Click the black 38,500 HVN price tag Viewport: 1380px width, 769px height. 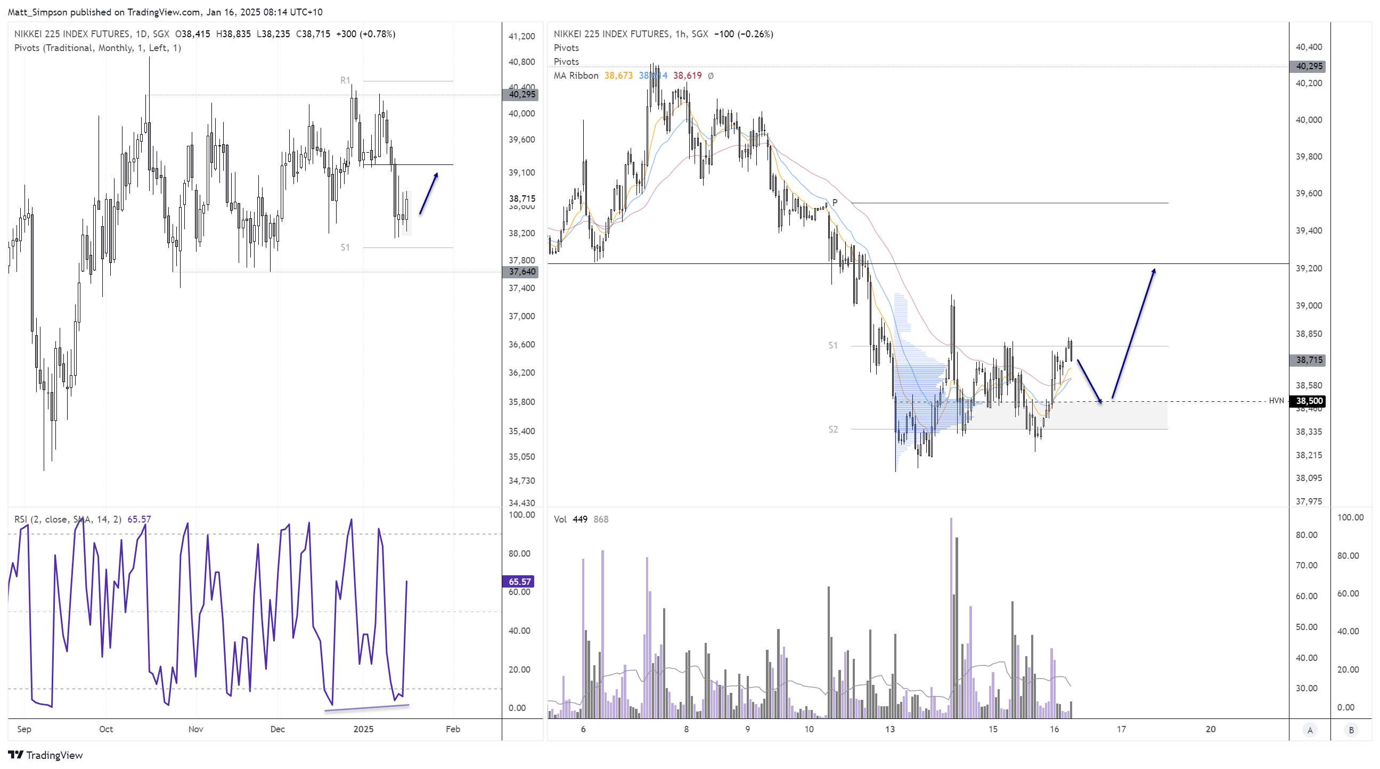tap(1308, 401)
